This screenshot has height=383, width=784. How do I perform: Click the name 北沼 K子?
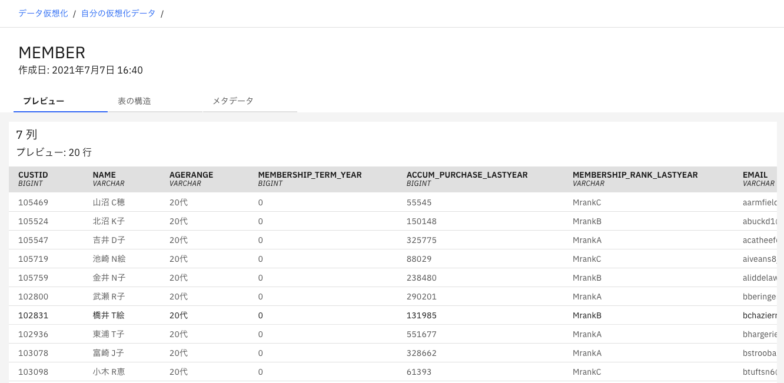109,221
